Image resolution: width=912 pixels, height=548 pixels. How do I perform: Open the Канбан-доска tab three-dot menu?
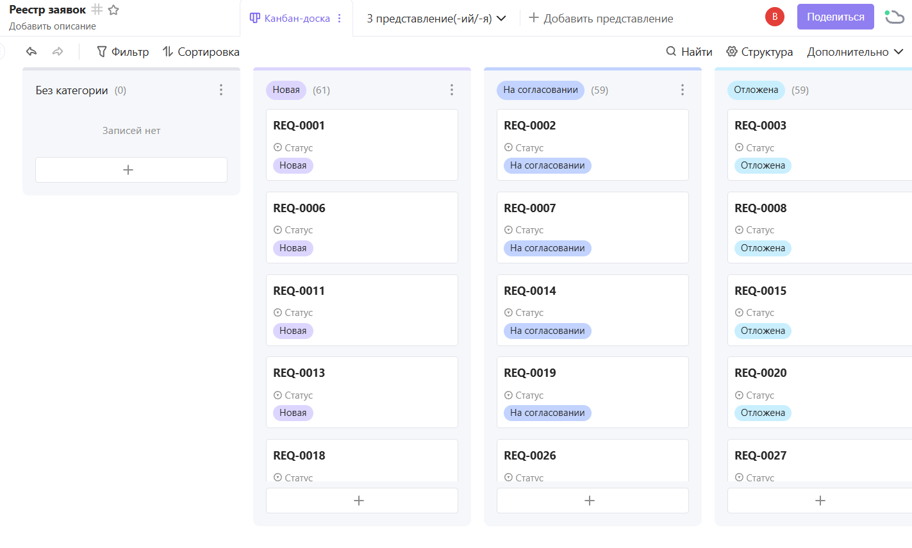coord(340,19)
